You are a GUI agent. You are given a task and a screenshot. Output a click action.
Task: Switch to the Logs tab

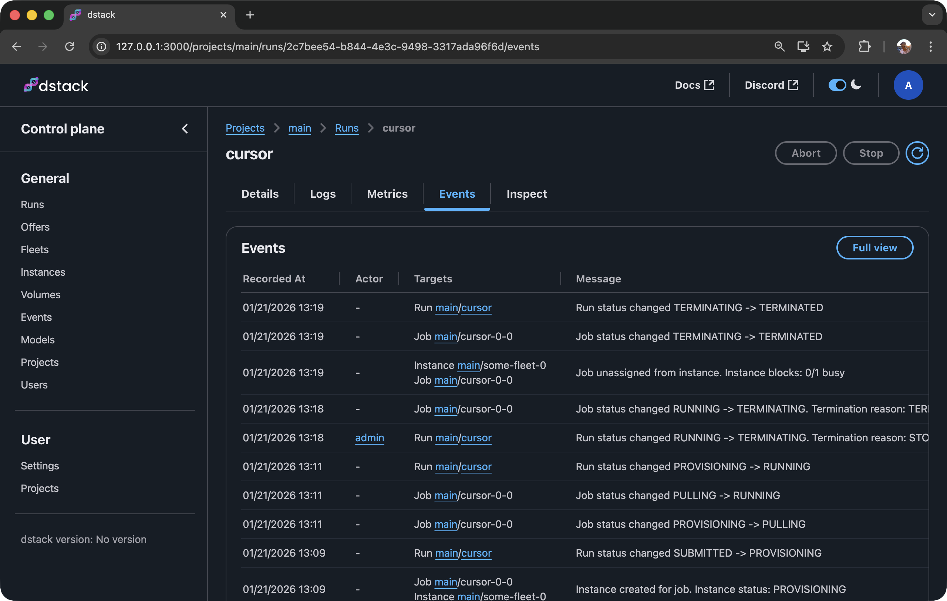point(323,194)
